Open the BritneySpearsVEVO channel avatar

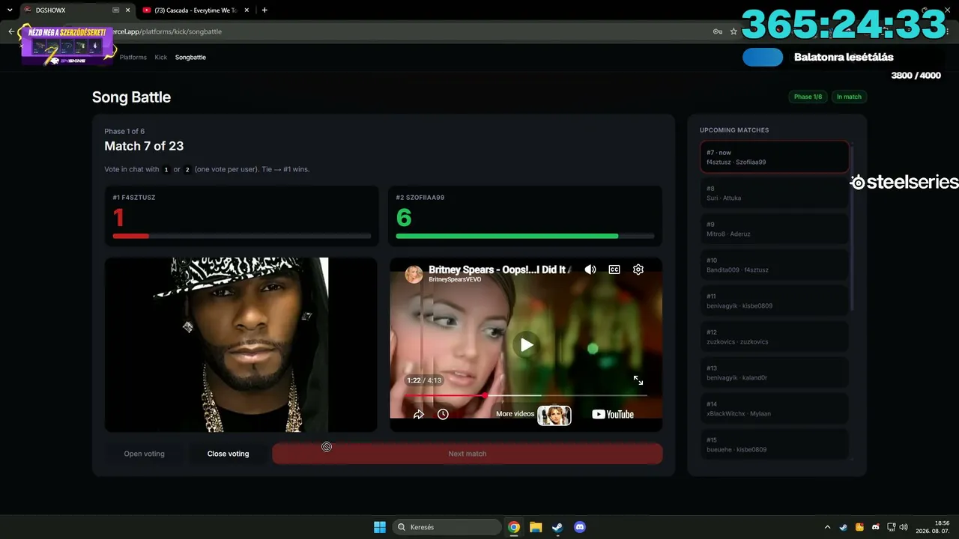(414, 274)
